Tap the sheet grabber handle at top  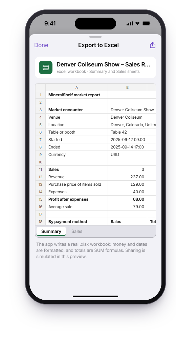point(95,37)
